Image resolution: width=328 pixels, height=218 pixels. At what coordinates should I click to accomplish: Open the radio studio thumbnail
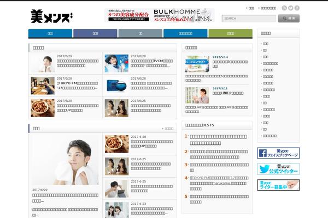point(43,86)
